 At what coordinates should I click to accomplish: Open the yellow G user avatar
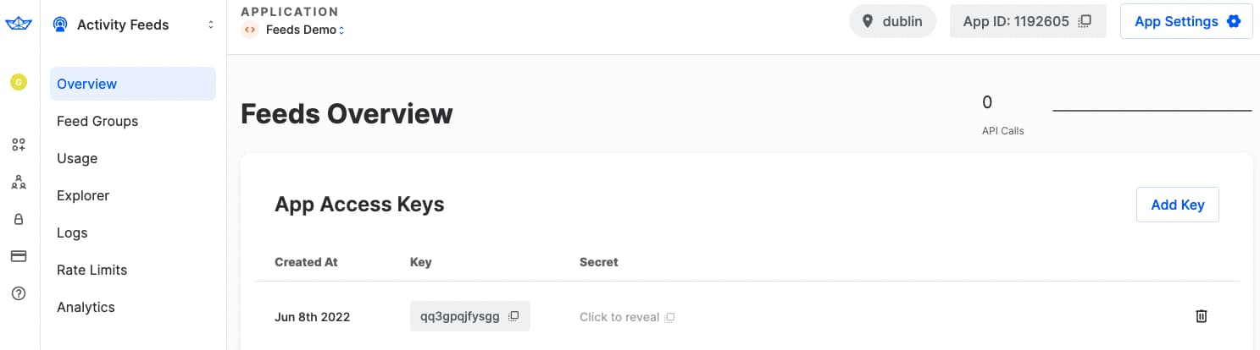pyautogui.click(x=18, y=82)
